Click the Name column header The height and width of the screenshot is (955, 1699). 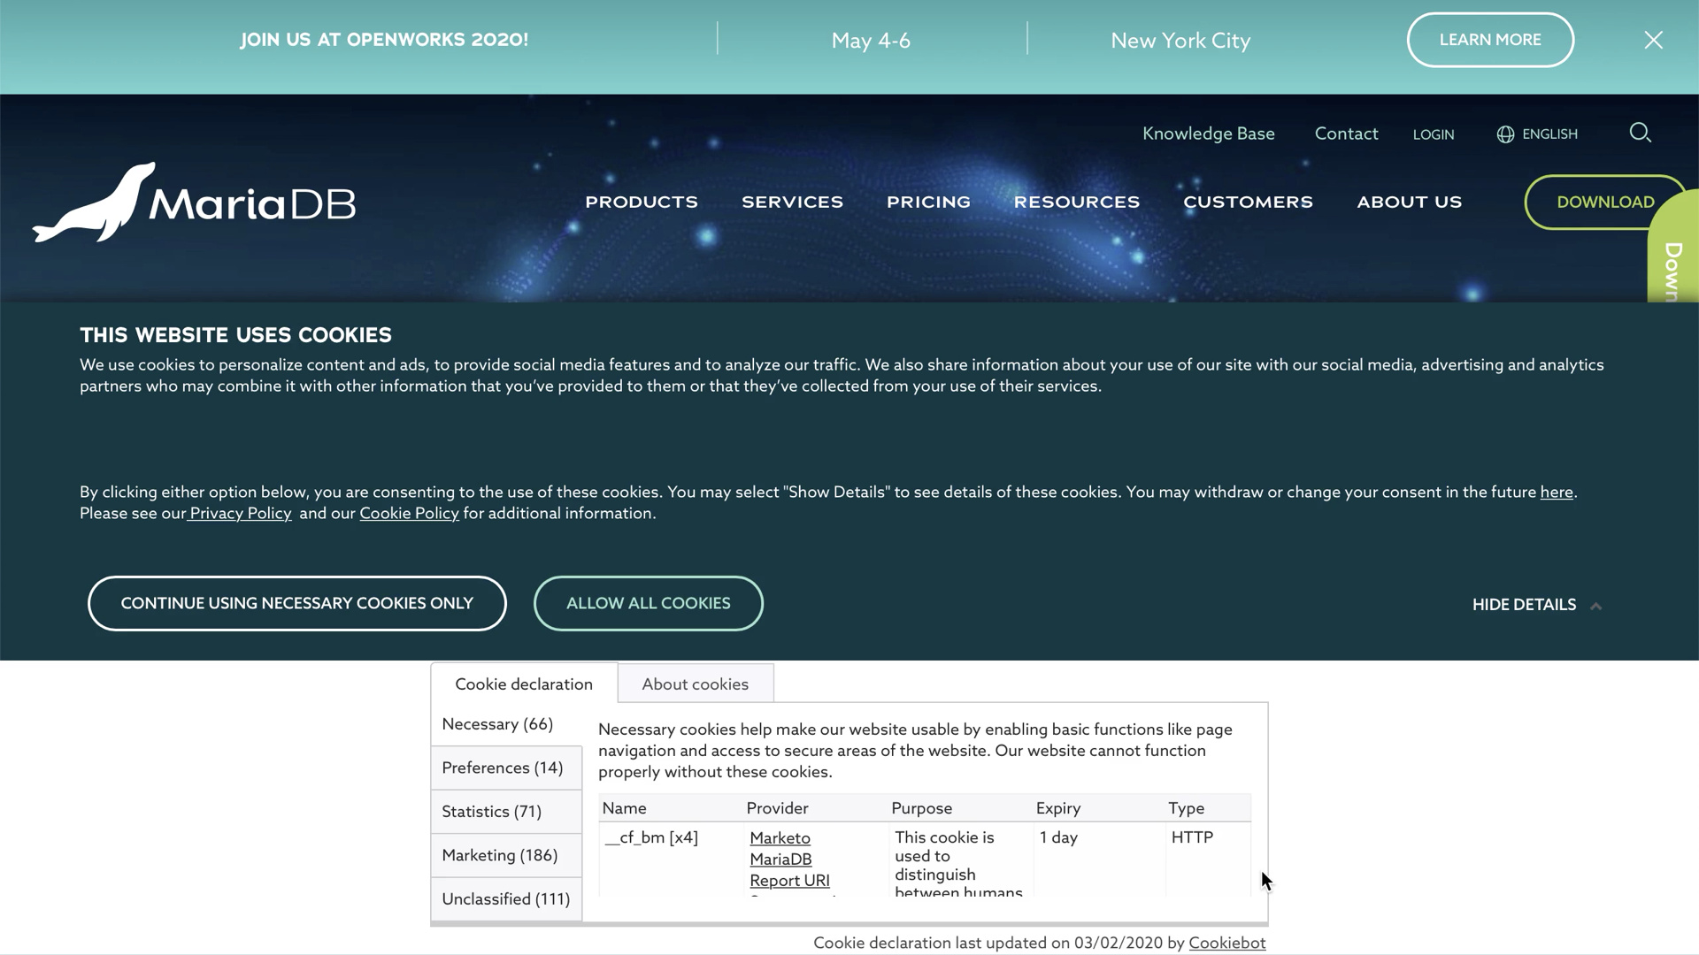[x=624, y=808]
